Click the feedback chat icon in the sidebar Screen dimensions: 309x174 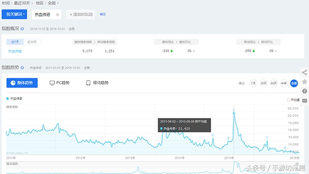(x=305, y=101)
